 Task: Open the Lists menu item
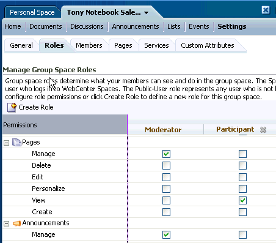click(174, 26)
